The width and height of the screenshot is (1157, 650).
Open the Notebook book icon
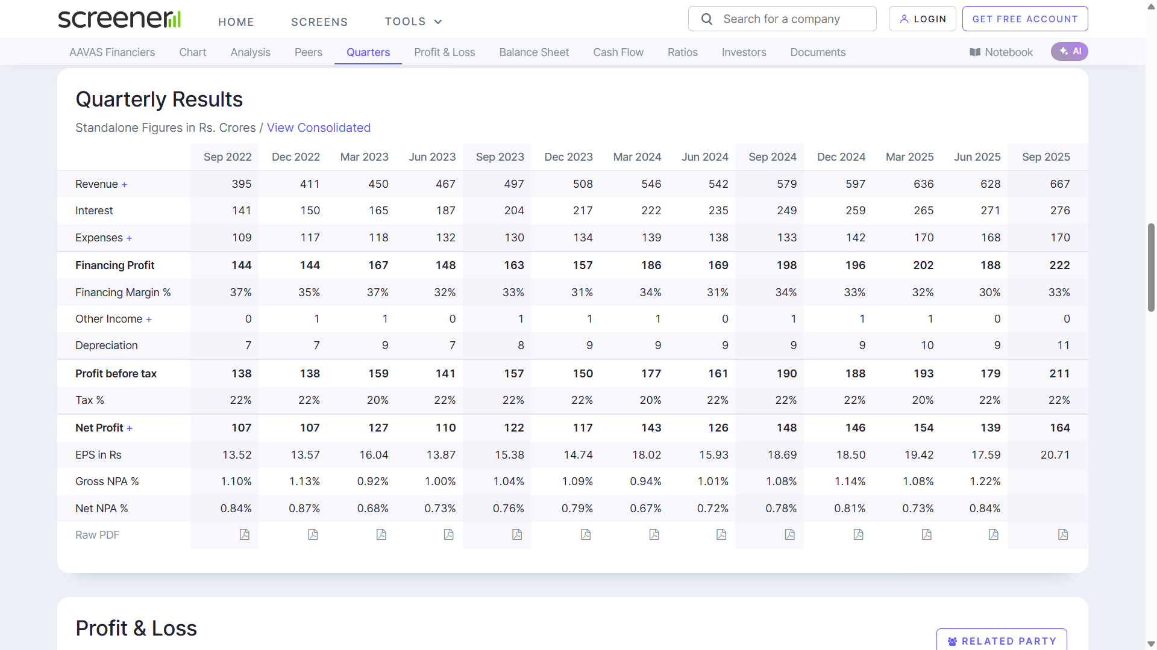pyautogui.click(x=974, y=52)
